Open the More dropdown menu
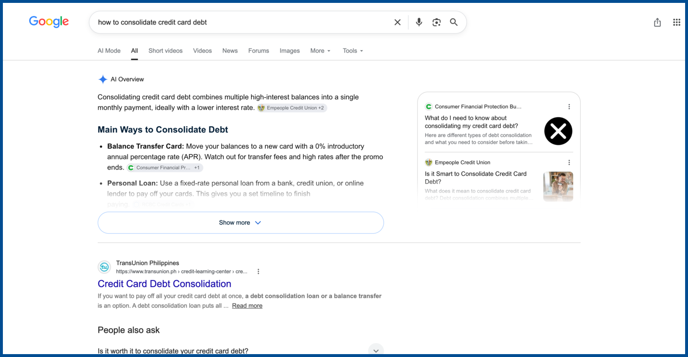The image size is (688, 357). click(x=321, y=51)
